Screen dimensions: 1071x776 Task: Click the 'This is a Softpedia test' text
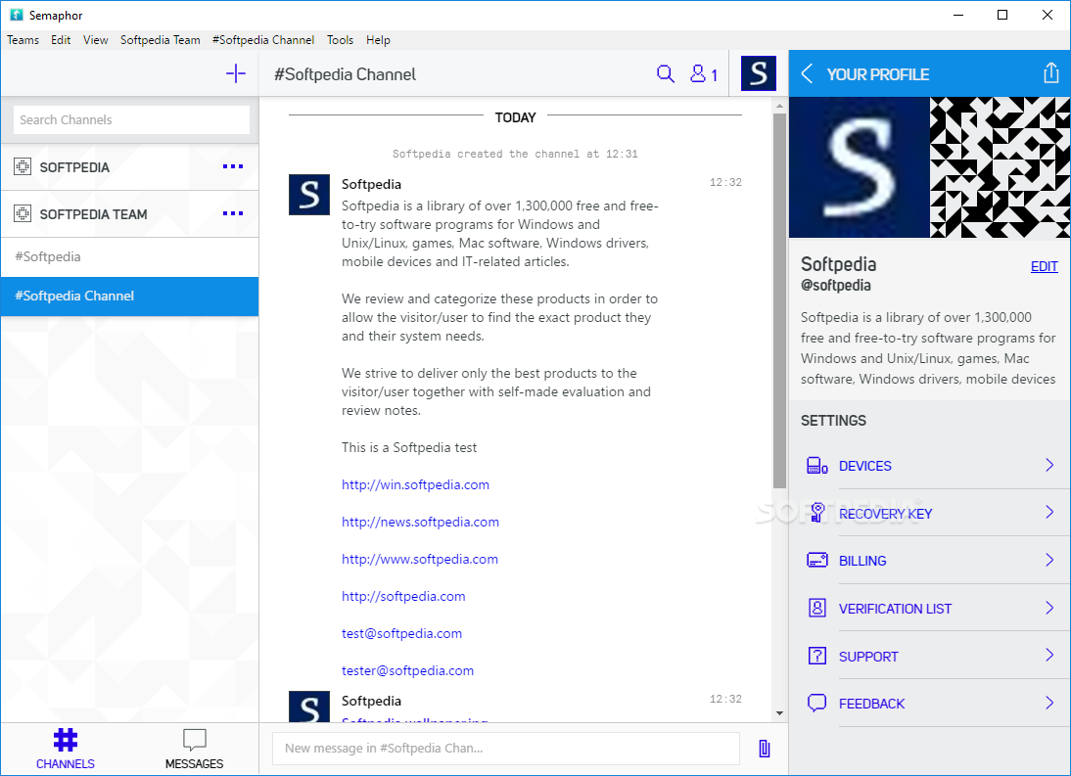tap(409, 448)
